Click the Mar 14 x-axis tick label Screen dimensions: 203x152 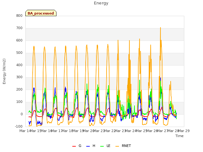pos(25,131)
